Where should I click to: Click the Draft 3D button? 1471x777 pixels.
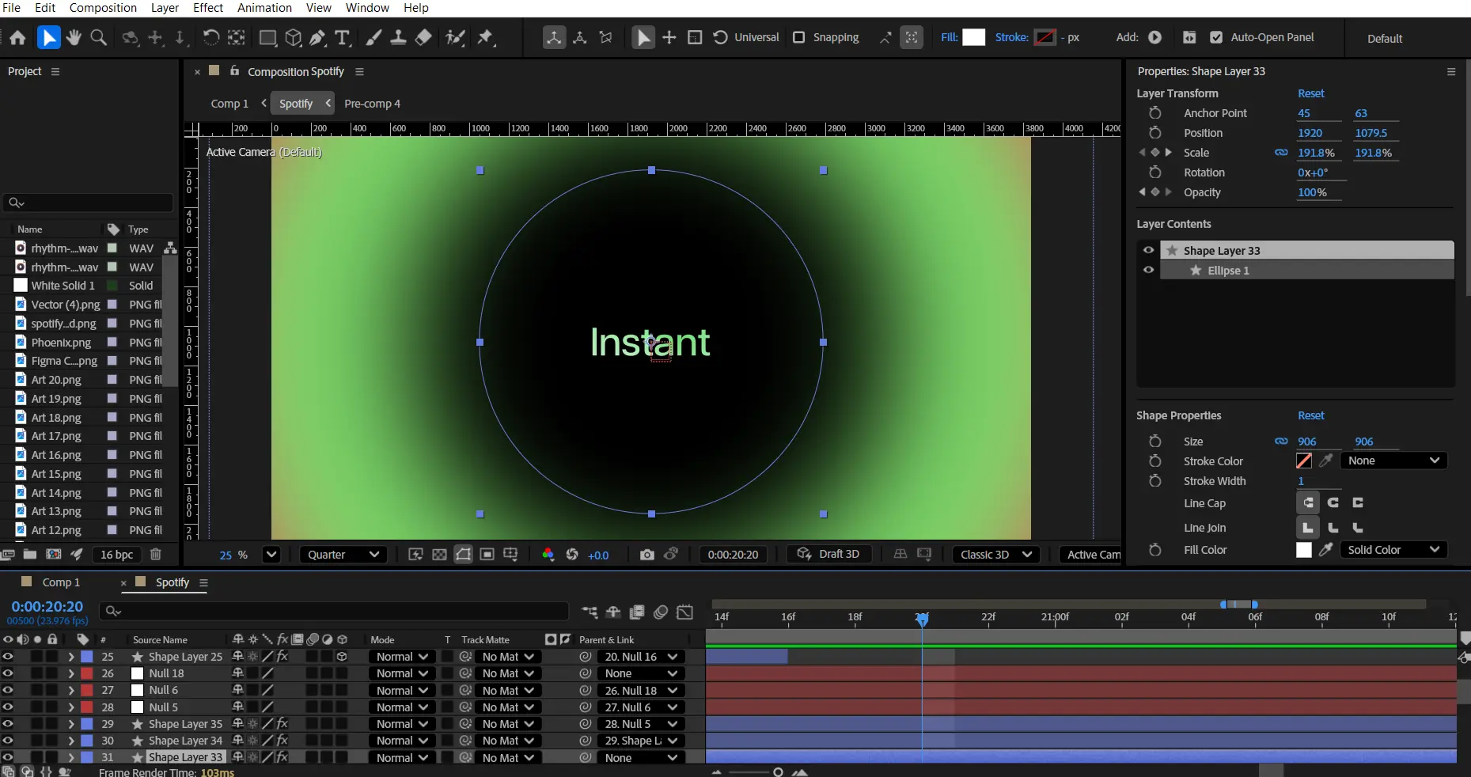click(x=828, y=555)
